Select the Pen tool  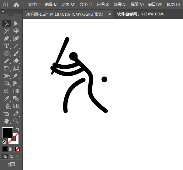click(7, 39)
